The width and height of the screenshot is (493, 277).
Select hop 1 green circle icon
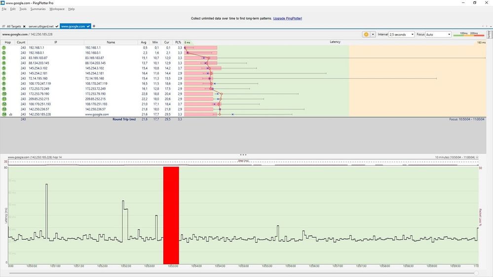pos(4,48)
